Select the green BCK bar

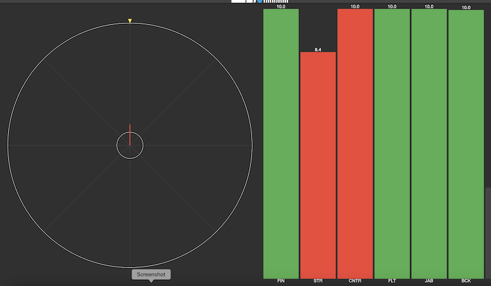point(466,144)
